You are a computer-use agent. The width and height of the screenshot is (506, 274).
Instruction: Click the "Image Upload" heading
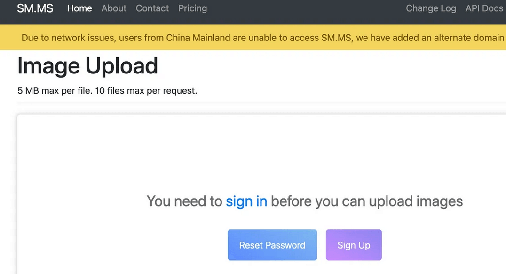(x=87, y=66)
